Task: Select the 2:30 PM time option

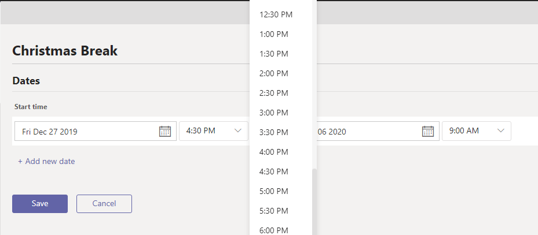Action: [274, 93]
